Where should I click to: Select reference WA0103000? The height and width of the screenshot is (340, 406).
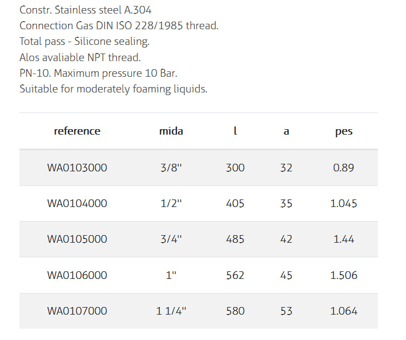[77, 168]
